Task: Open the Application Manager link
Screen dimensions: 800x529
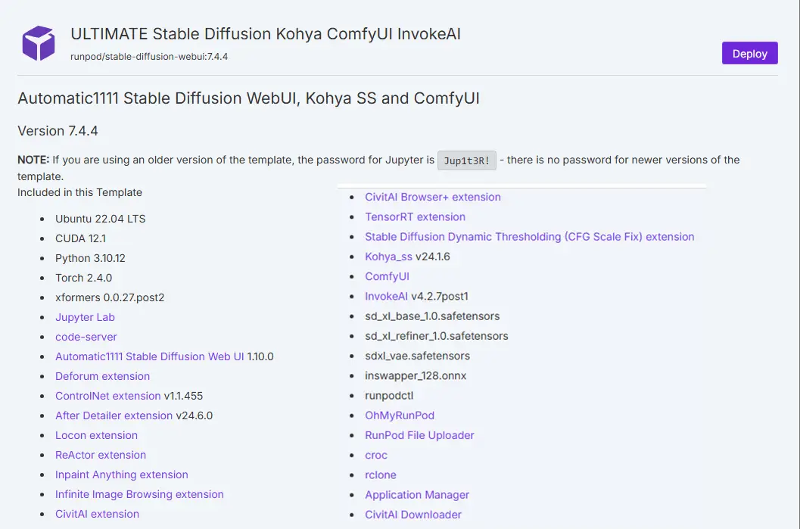Action: [417, 495]
